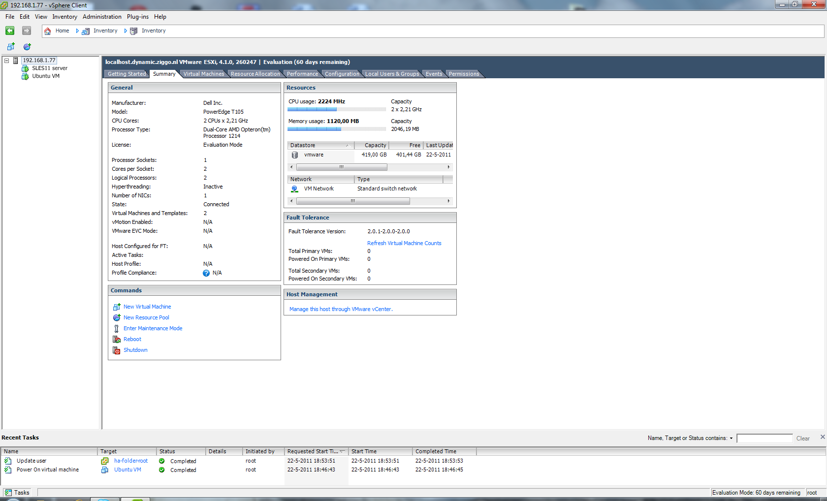
Task: Click the Status column header in tasks
Action: (x=181, y=452)
